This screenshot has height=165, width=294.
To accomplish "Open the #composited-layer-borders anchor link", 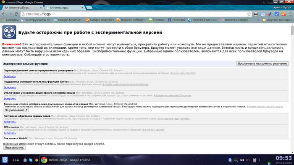I will tap(173, 119).
